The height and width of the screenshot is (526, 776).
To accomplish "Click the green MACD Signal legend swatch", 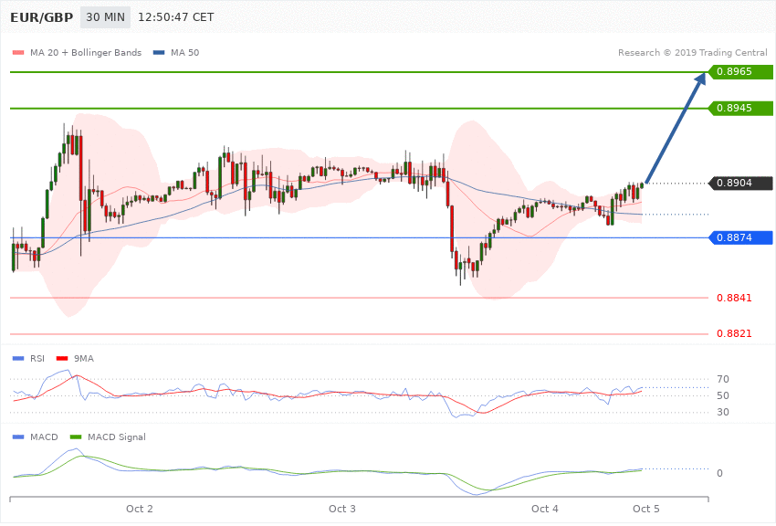I will [76, 437].
